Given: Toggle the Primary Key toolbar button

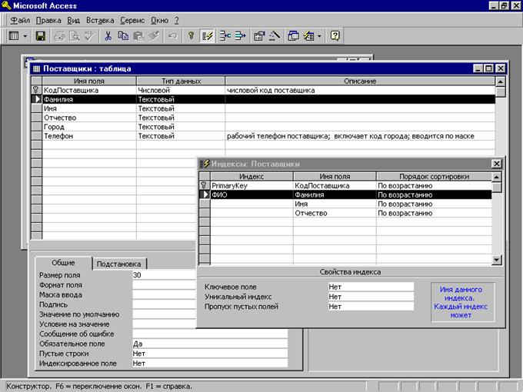Looking at the screenshot, I should tap(191, 35).
